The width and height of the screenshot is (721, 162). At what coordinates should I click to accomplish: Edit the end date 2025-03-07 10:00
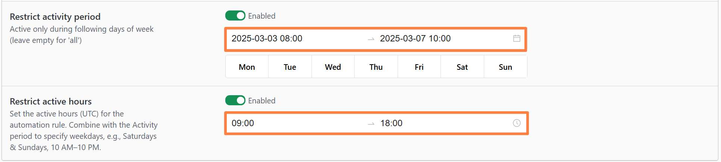tap(415, 38)
